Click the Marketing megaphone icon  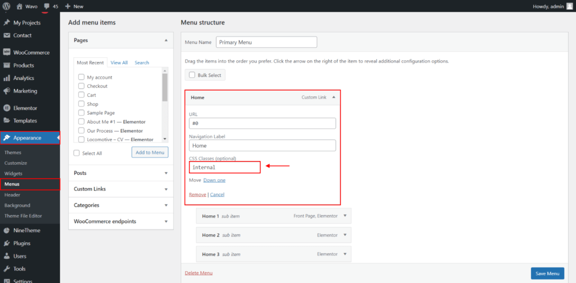point(7,91)
